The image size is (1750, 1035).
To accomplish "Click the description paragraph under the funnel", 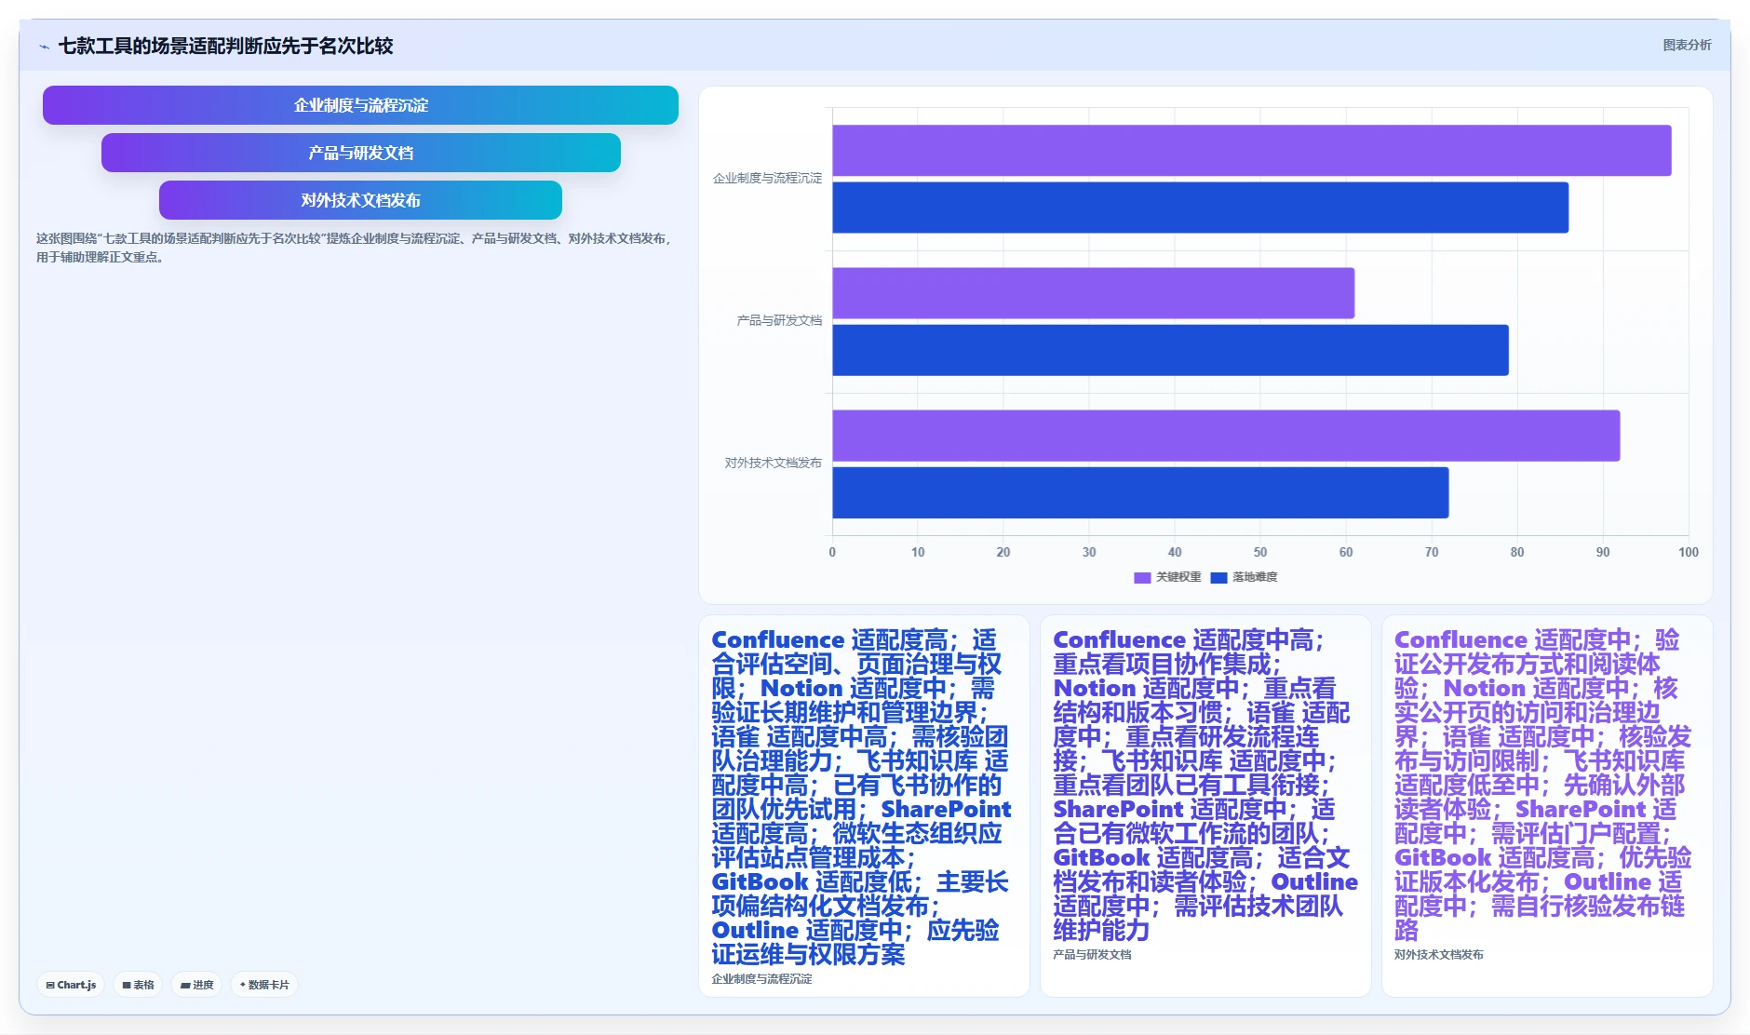I will click(x=353, y=248).
